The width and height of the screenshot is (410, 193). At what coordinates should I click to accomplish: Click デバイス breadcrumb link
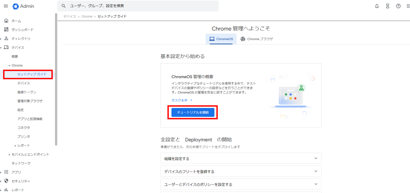70,16
